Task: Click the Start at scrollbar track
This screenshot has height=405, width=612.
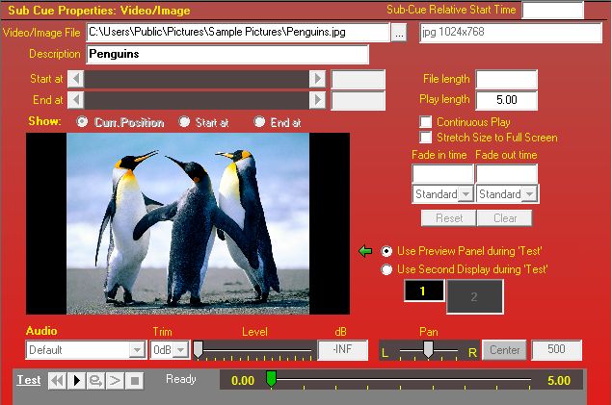Action: 197,79
